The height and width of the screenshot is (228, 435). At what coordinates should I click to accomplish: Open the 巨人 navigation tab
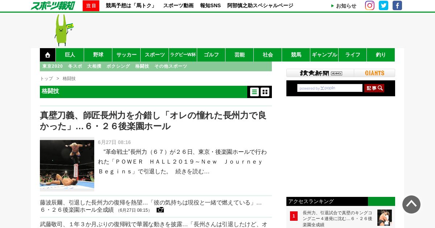click(70, 55)
